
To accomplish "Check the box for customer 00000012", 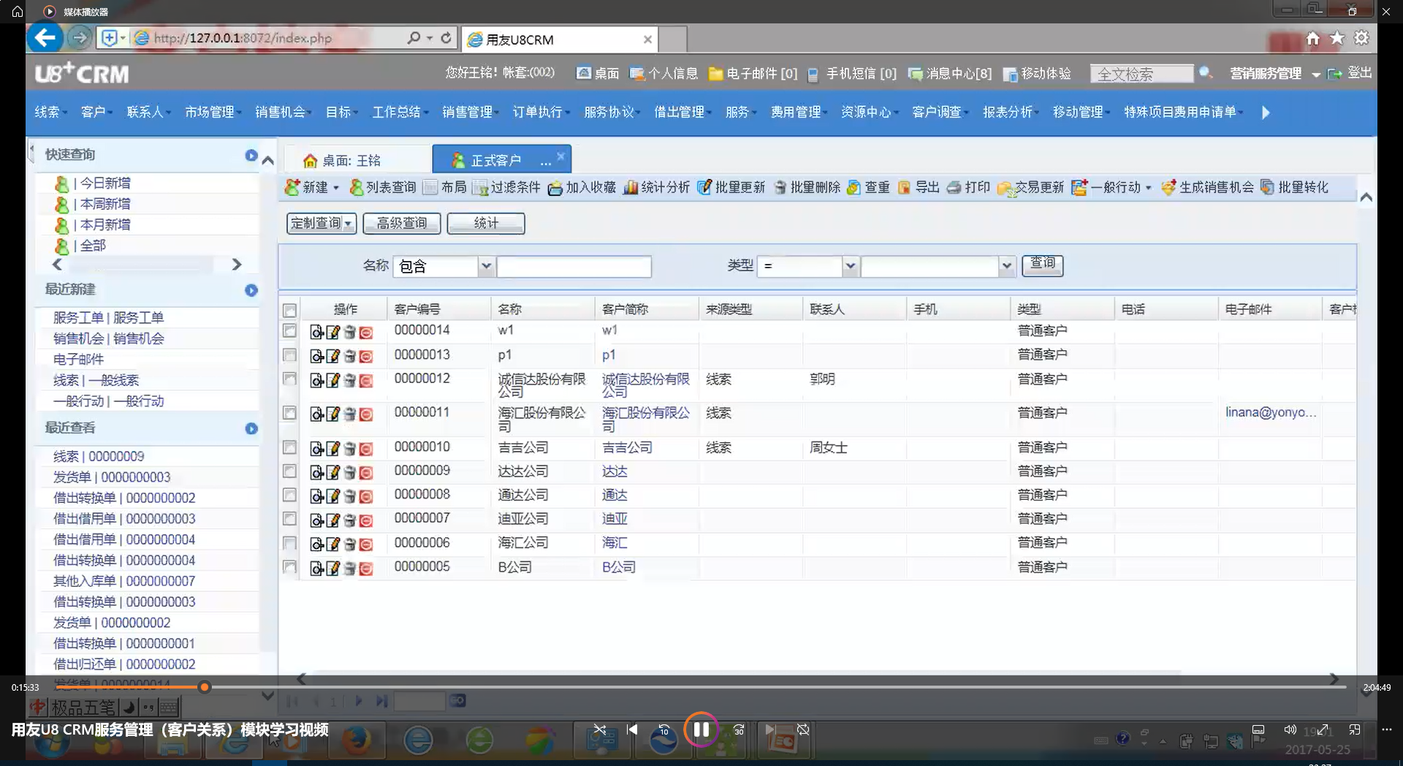I will [289, 379].
